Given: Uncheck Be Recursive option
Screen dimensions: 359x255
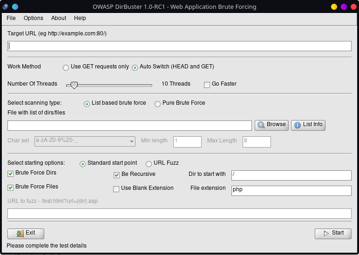Looking at the screenshot, I should click(117, 175).
